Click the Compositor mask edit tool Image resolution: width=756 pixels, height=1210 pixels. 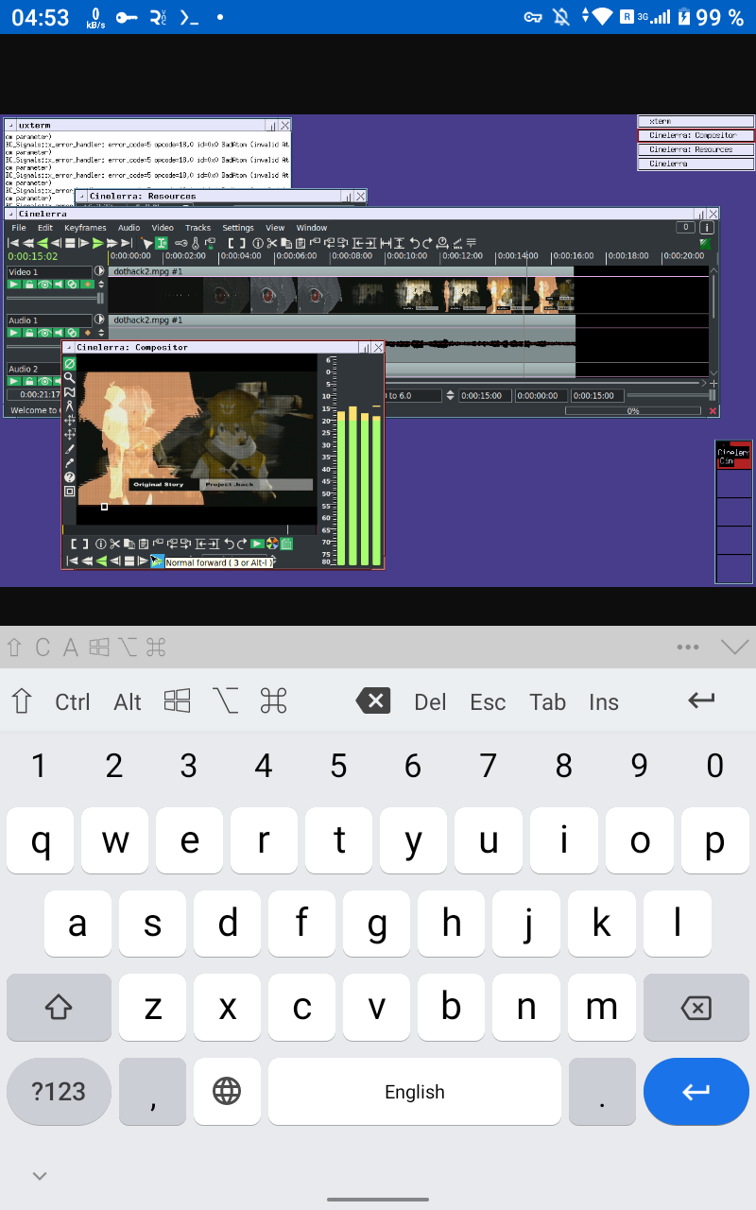69,391
